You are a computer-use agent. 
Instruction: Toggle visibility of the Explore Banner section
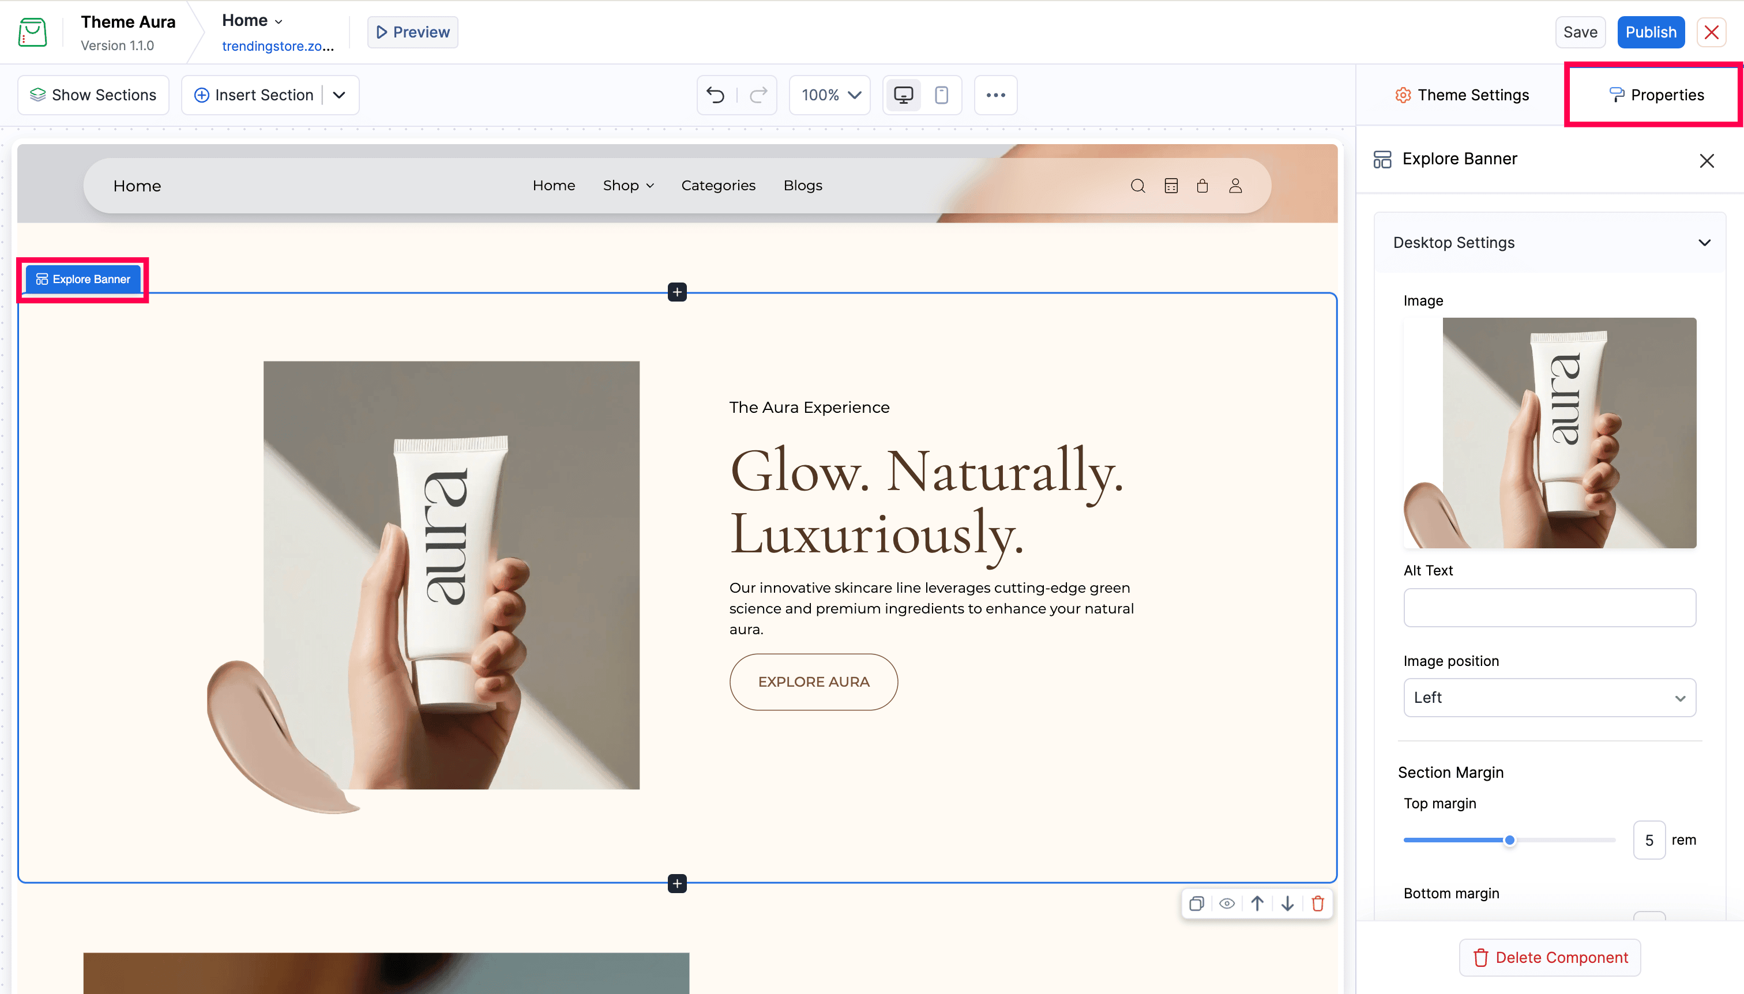coord(1227,903)
